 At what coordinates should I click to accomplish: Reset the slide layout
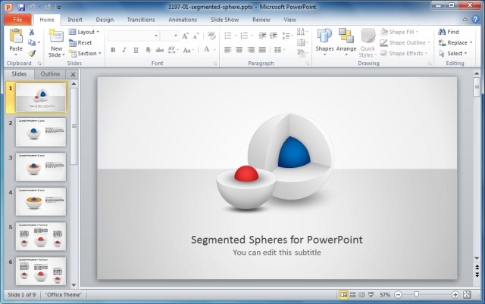(x=80, y=42)
